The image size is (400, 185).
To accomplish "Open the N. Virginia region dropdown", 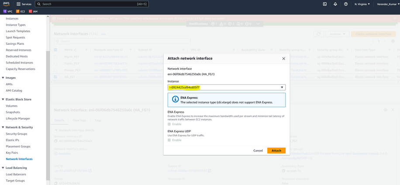I will pyautogui.click(x=362, y=4).
